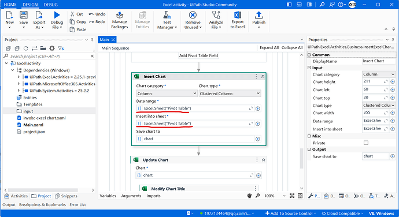Screen dimensions: 399x217
Task: Switch to DESIGN ribbon tab
Action: tap(30, 5)
